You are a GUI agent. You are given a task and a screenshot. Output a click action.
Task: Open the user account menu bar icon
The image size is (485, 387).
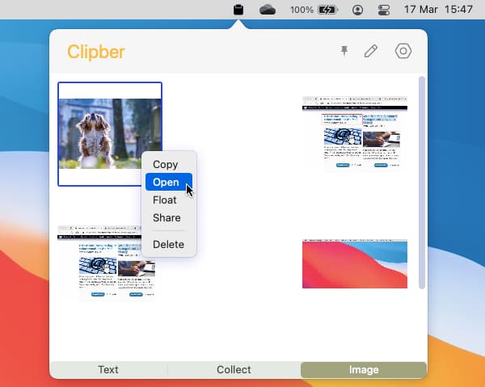357,10
